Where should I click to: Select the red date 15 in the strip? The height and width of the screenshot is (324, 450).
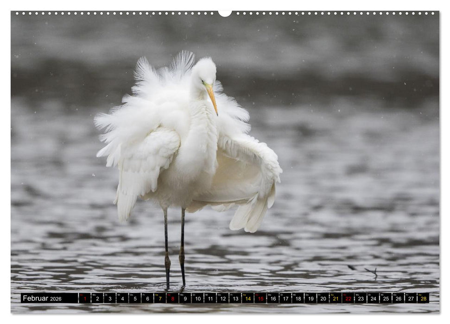260,299
